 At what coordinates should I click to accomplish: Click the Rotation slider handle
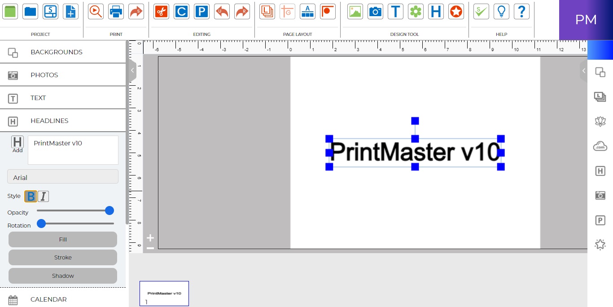pyautogui.click(x=41, y=224)
